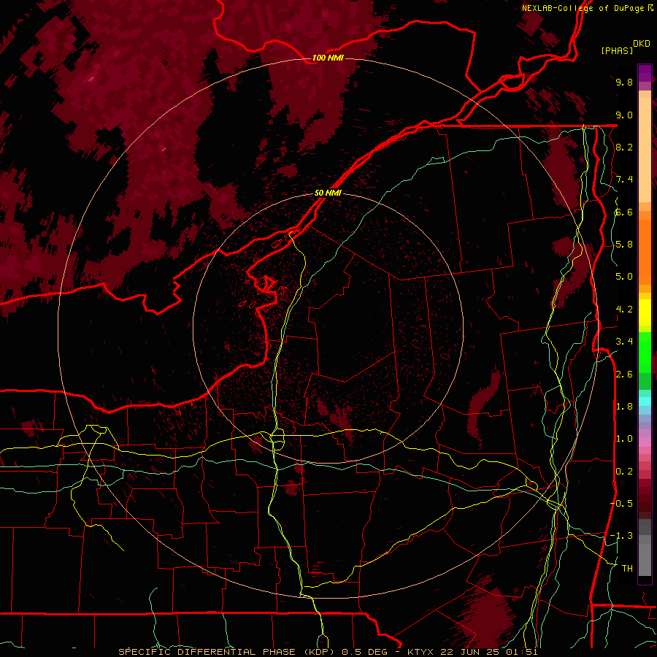Click the 5.8 legend value
Image resolution: width=657 pixels, height=657 pixels.
[x=624, y=245]
